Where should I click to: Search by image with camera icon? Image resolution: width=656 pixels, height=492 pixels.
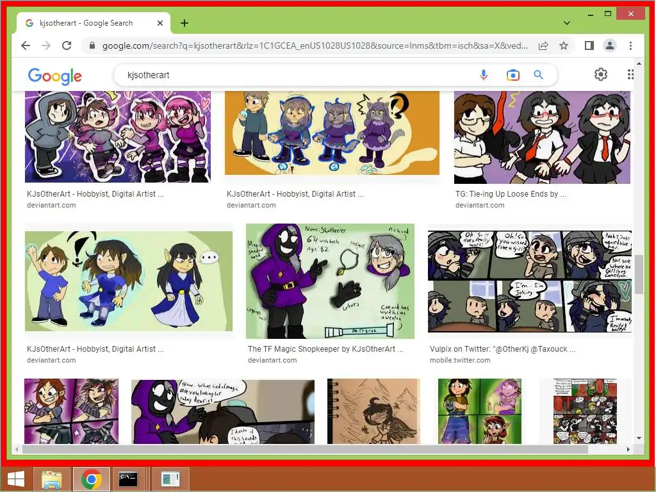click(512, 75)
